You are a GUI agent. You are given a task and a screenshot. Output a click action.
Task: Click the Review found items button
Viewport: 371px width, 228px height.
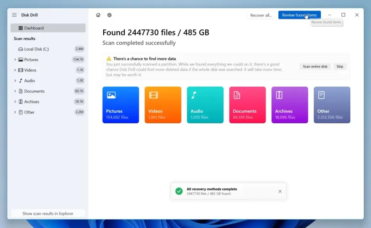299,15
